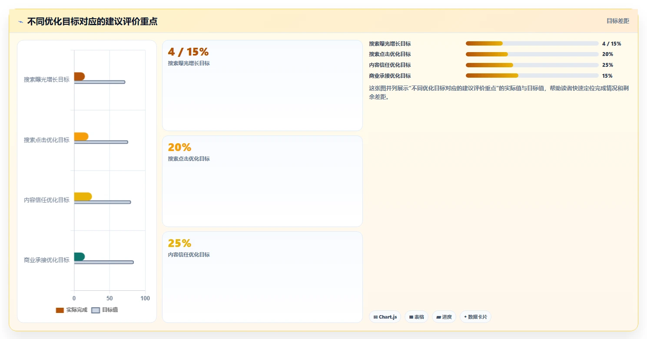
Task: Click the 搜索点击优化目标 progress bar
Action: coord(532,54)
